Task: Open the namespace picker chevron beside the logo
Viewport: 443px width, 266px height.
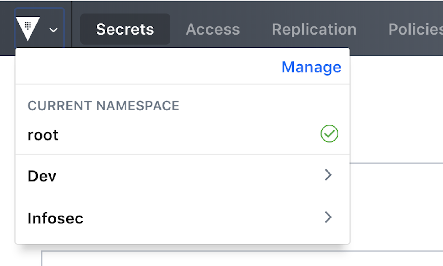Action: tap(53, 30)
